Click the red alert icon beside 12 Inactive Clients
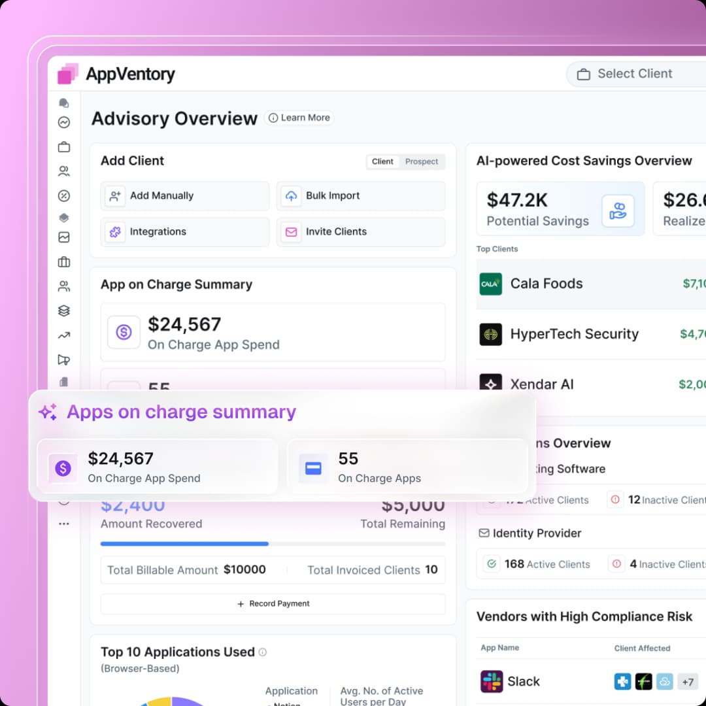706x706 pixels. click(x=615, y=499)
